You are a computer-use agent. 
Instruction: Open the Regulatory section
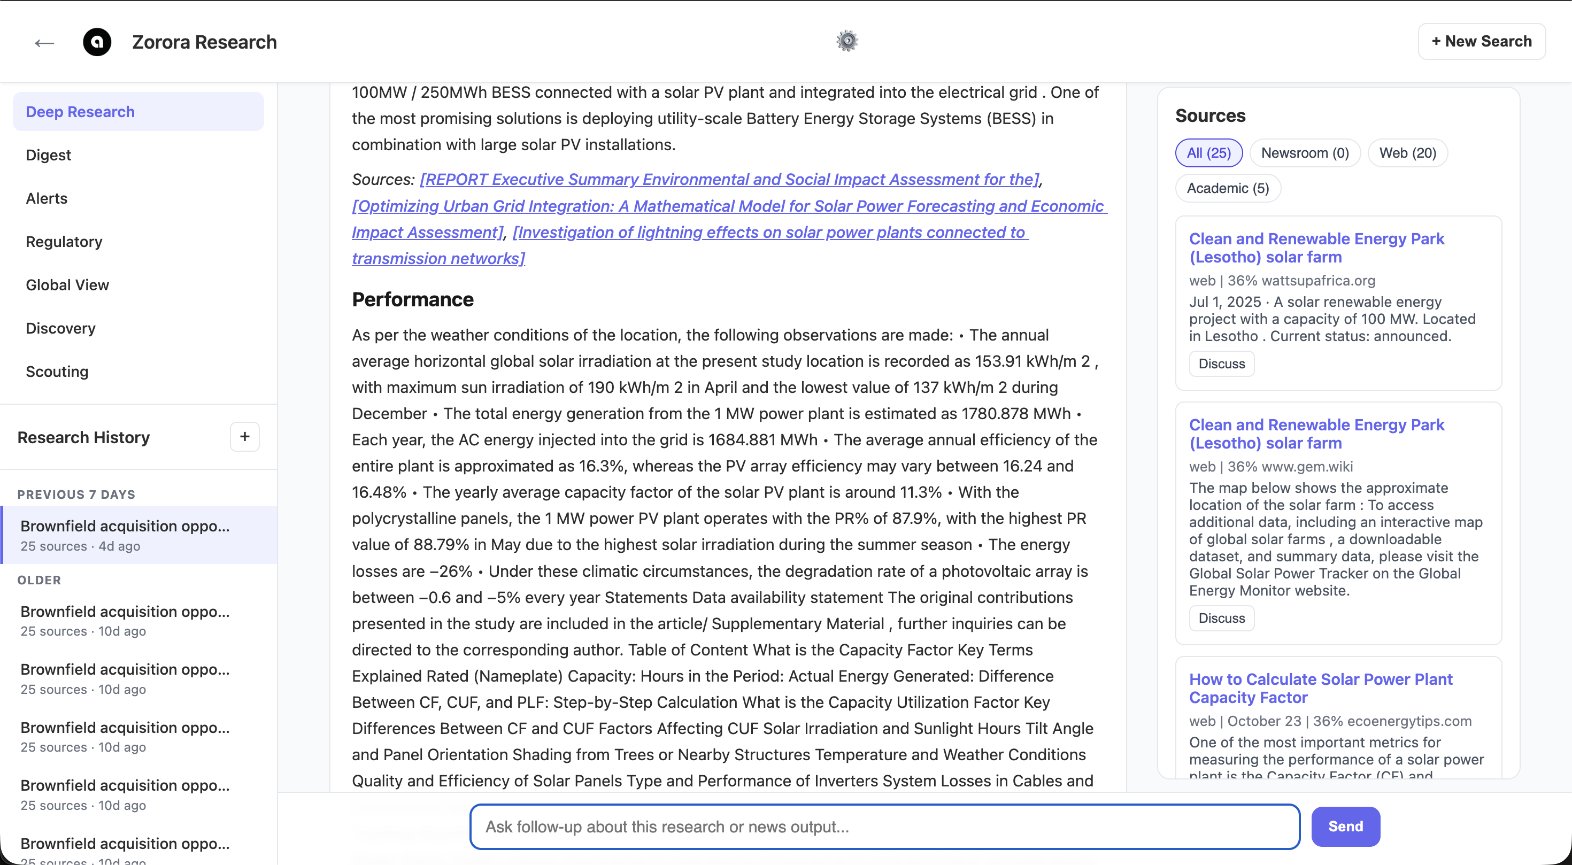(x=64, y=242)
